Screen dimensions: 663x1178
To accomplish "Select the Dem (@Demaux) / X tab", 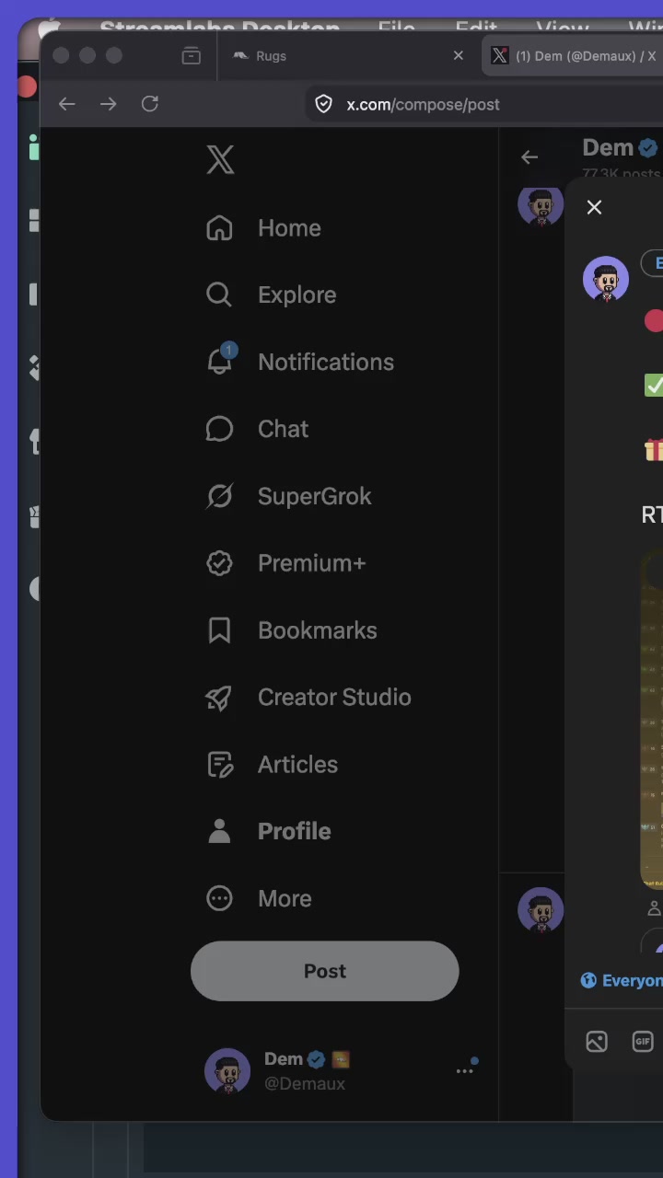I will pyautogui.click(x=573, y=56).
